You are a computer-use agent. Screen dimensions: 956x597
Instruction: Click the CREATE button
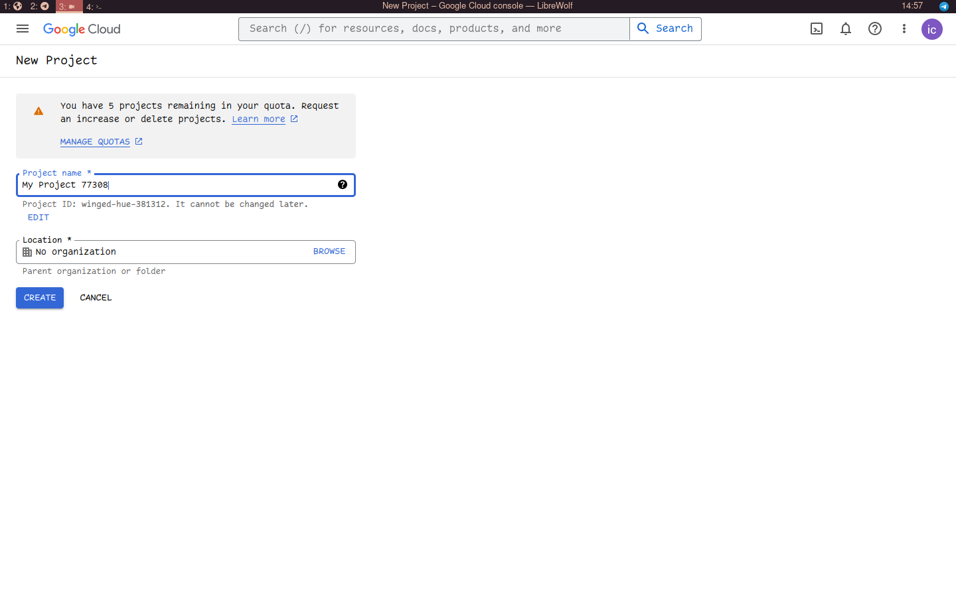point(40,298)
